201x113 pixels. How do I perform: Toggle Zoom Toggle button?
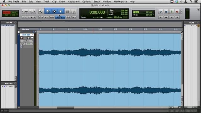tap(41, 17)
